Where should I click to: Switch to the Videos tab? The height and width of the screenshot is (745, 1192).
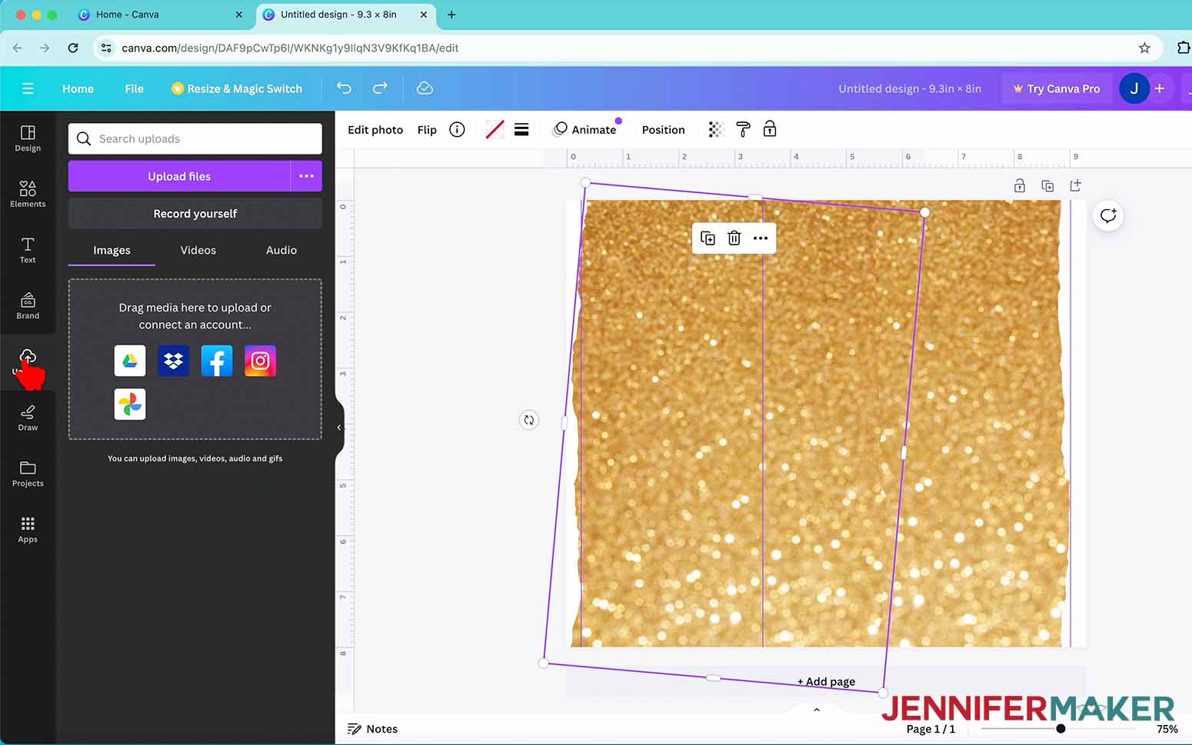tap(198, 251)
